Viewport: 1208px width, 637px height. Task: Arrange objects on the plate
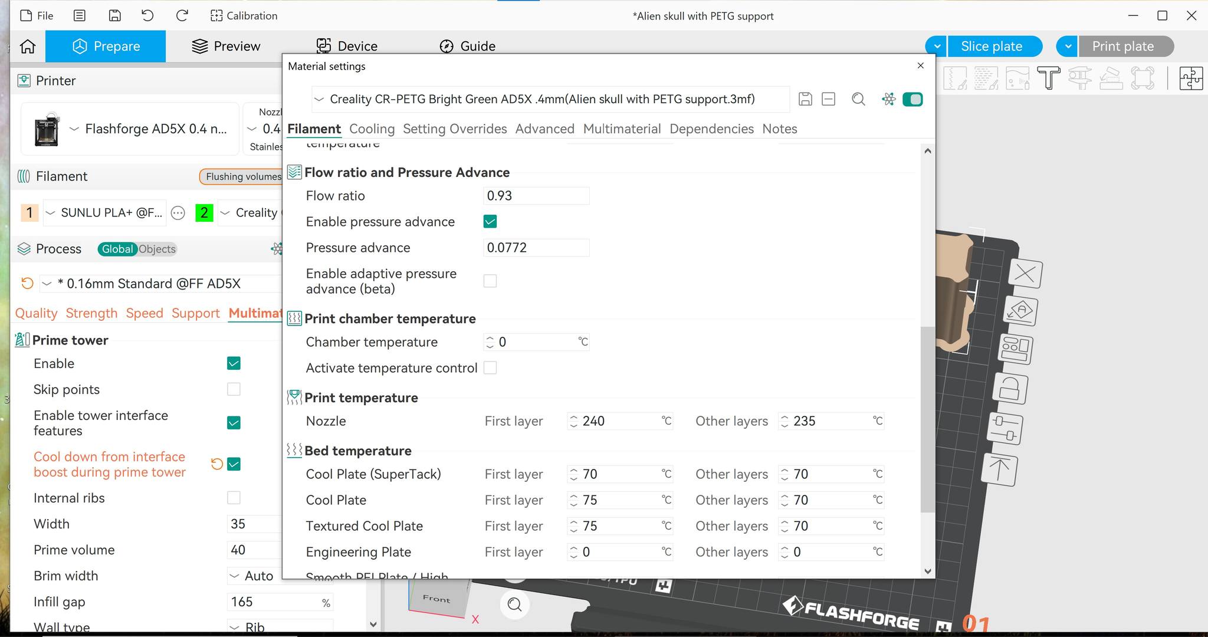1015,349
